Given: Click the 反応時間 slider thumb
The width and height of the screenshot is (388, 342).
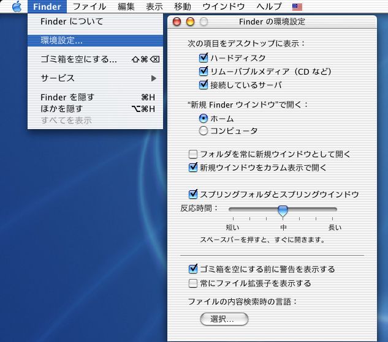Looking at the screenshot, I should 283,210.
